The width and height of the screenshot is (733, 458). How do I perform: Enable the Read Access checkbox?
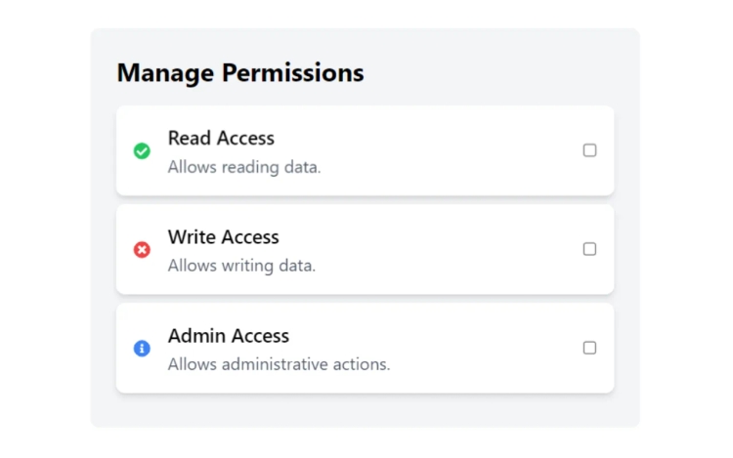(589, 150)
